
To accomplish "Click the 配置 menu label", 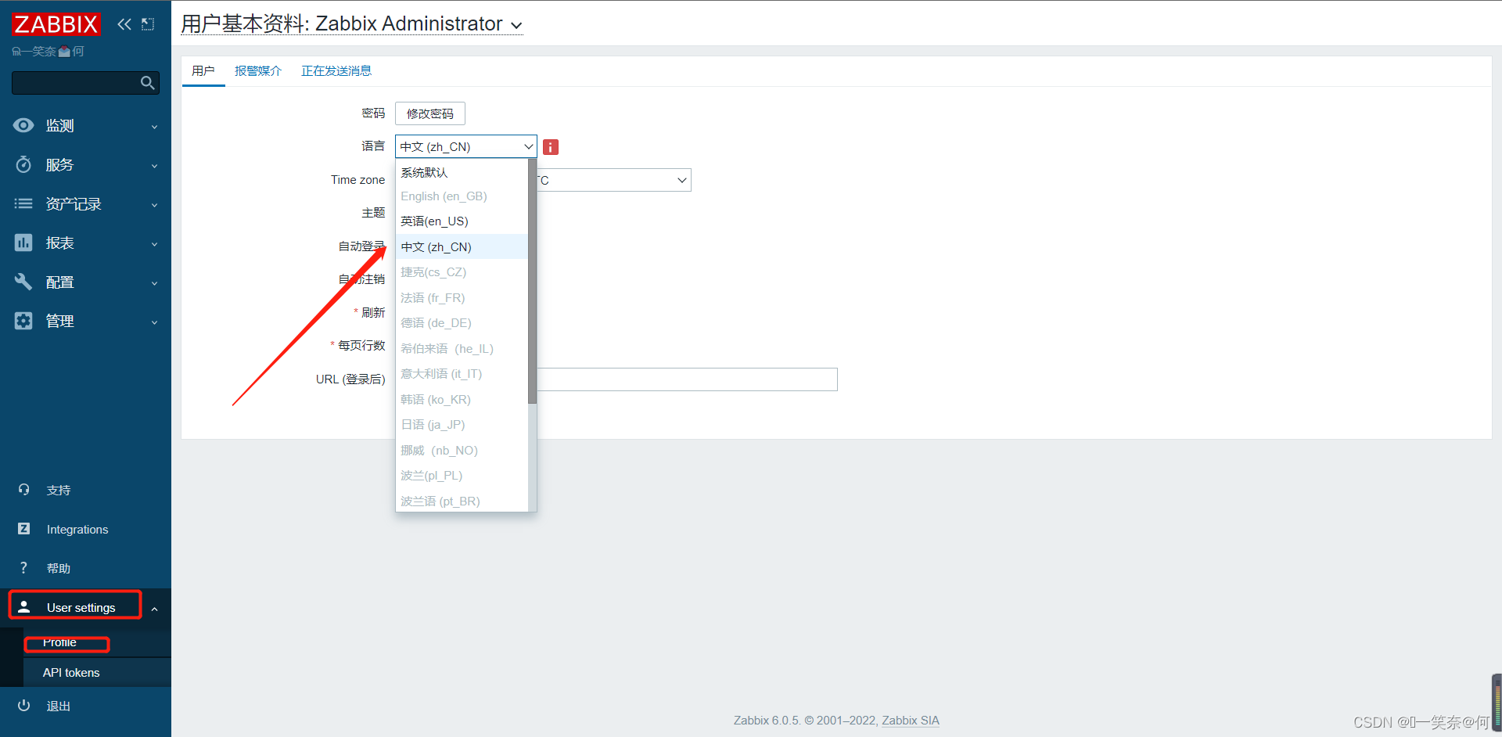I will click(59, 282).
